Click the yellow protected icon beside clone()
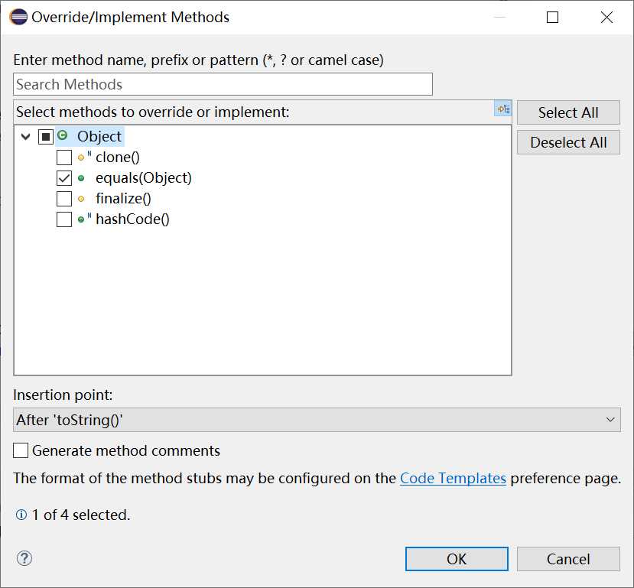 [x=81, y=158]
